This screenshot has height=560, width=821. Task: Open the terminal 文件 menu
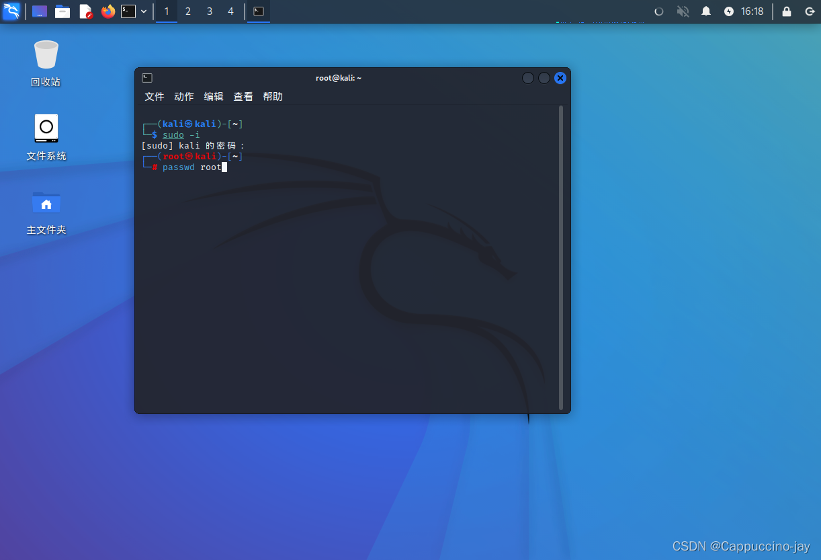[155, 97]
